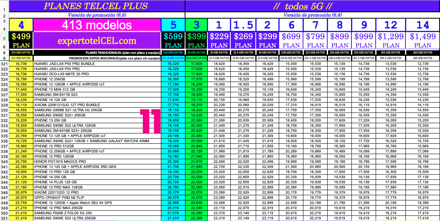Select 'PROMOCION DATOS ADICONALES' description cell

[x=97, y=58]
